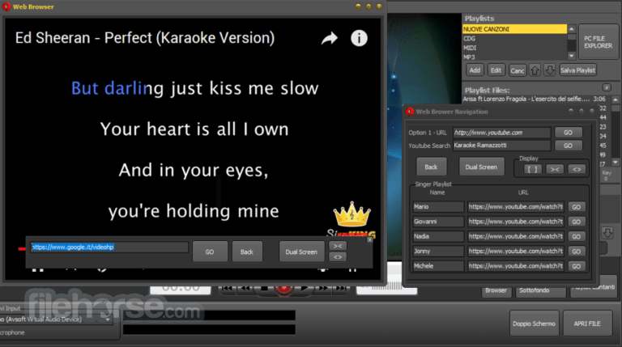The image size is (622, 347).
Task: Click GO for singer Giovanni
Action: (576, 222)
